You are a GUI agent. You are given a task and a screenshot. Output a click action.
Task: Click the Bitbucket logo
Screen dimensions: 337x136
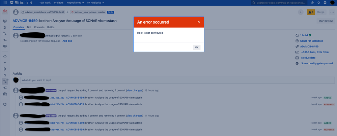(x=21, y=3)
